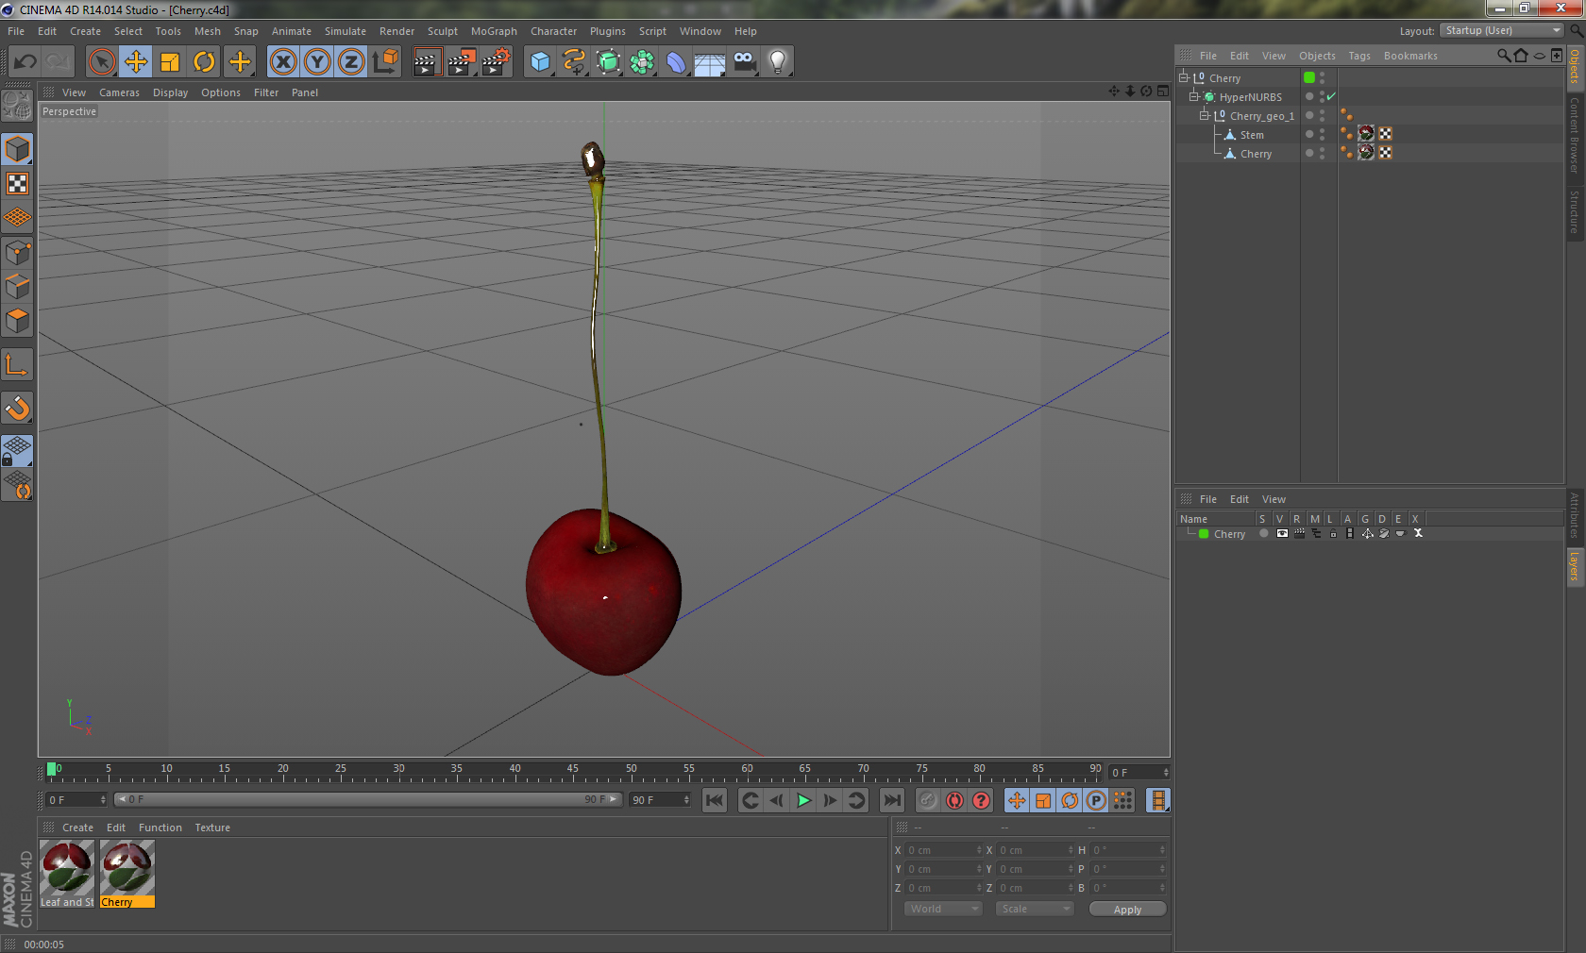Select the Leaf and Stem material thumbnail
1586x953 pixels.
click(67, 874)
